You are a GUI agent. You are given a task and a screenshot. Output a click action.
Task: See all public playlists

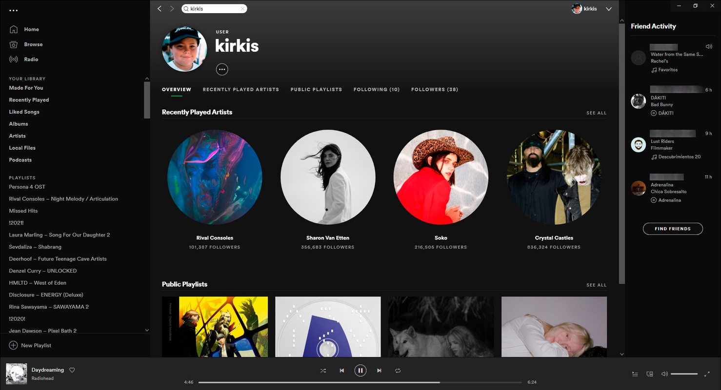[596, 285]
